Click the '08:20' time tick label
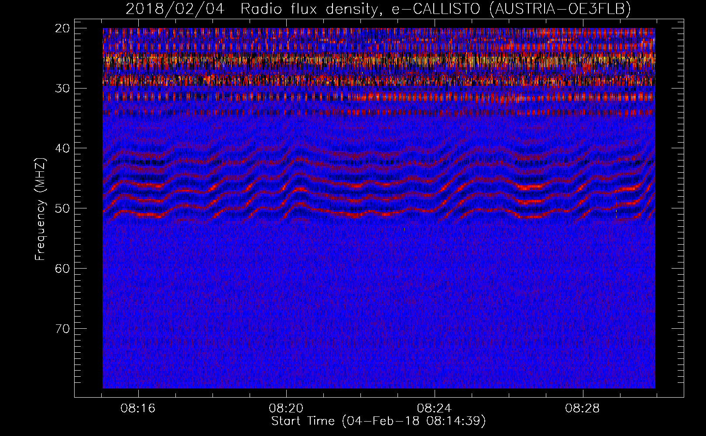The image size is (706, 436). point(286,409)
